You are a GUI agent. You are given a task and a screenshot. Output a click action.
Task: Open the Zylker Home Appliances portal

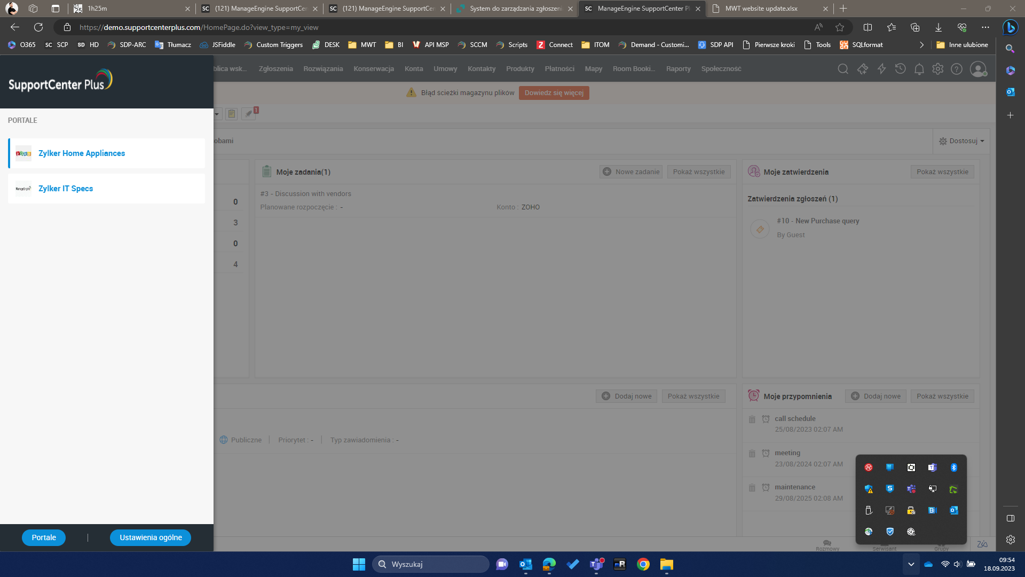tap(81, 153)
